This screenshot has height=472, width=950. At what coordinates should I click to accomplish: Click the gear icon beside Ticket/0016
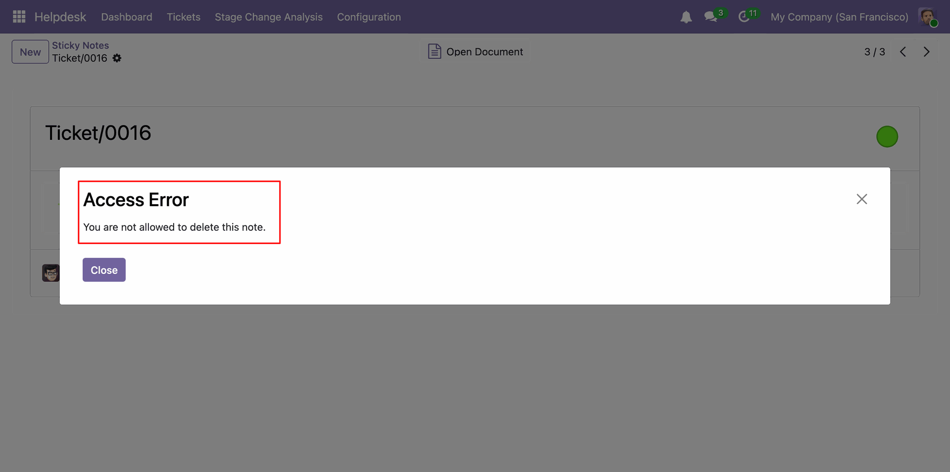117,58
